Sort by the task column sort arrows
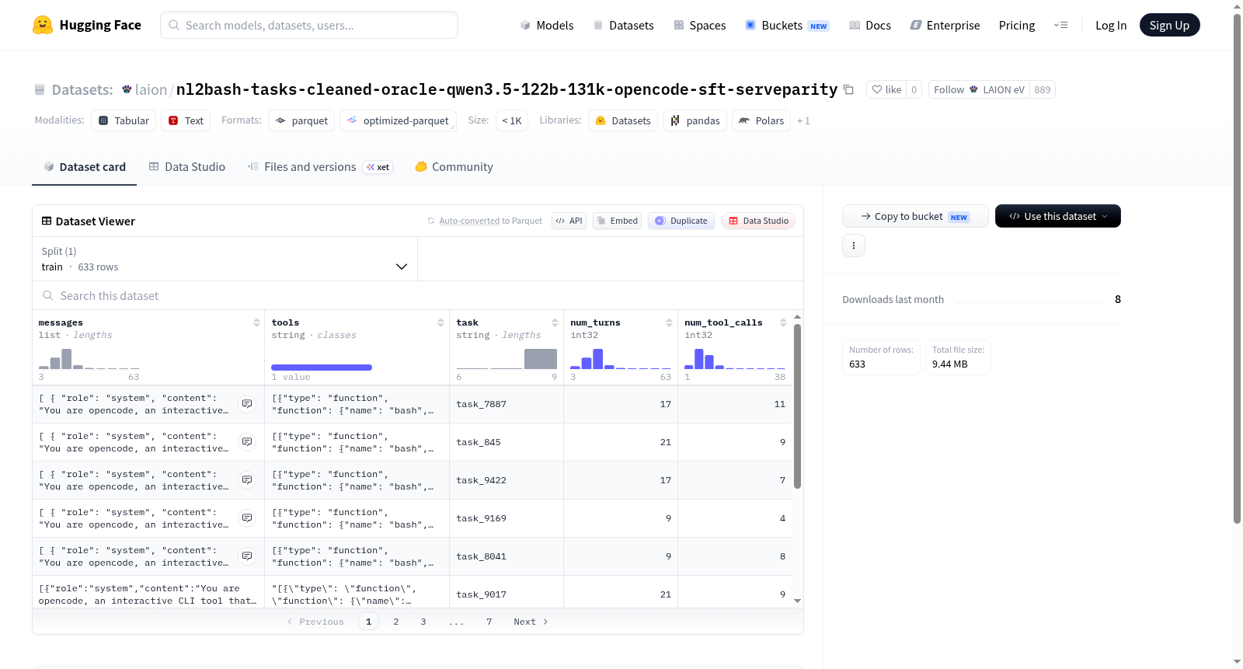The image size is (1243, 669). (555, 322)
